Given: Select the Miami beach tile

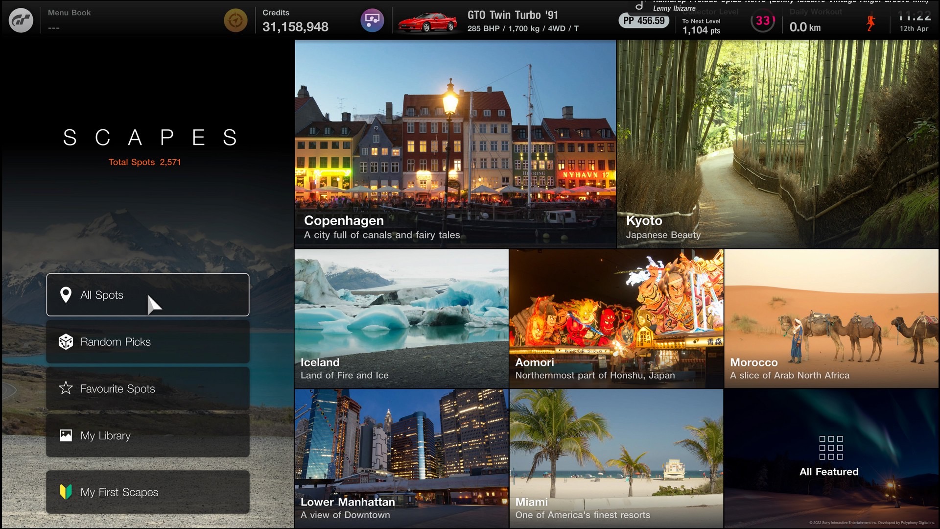Looking at the screenshot, I should click(616, 458).
